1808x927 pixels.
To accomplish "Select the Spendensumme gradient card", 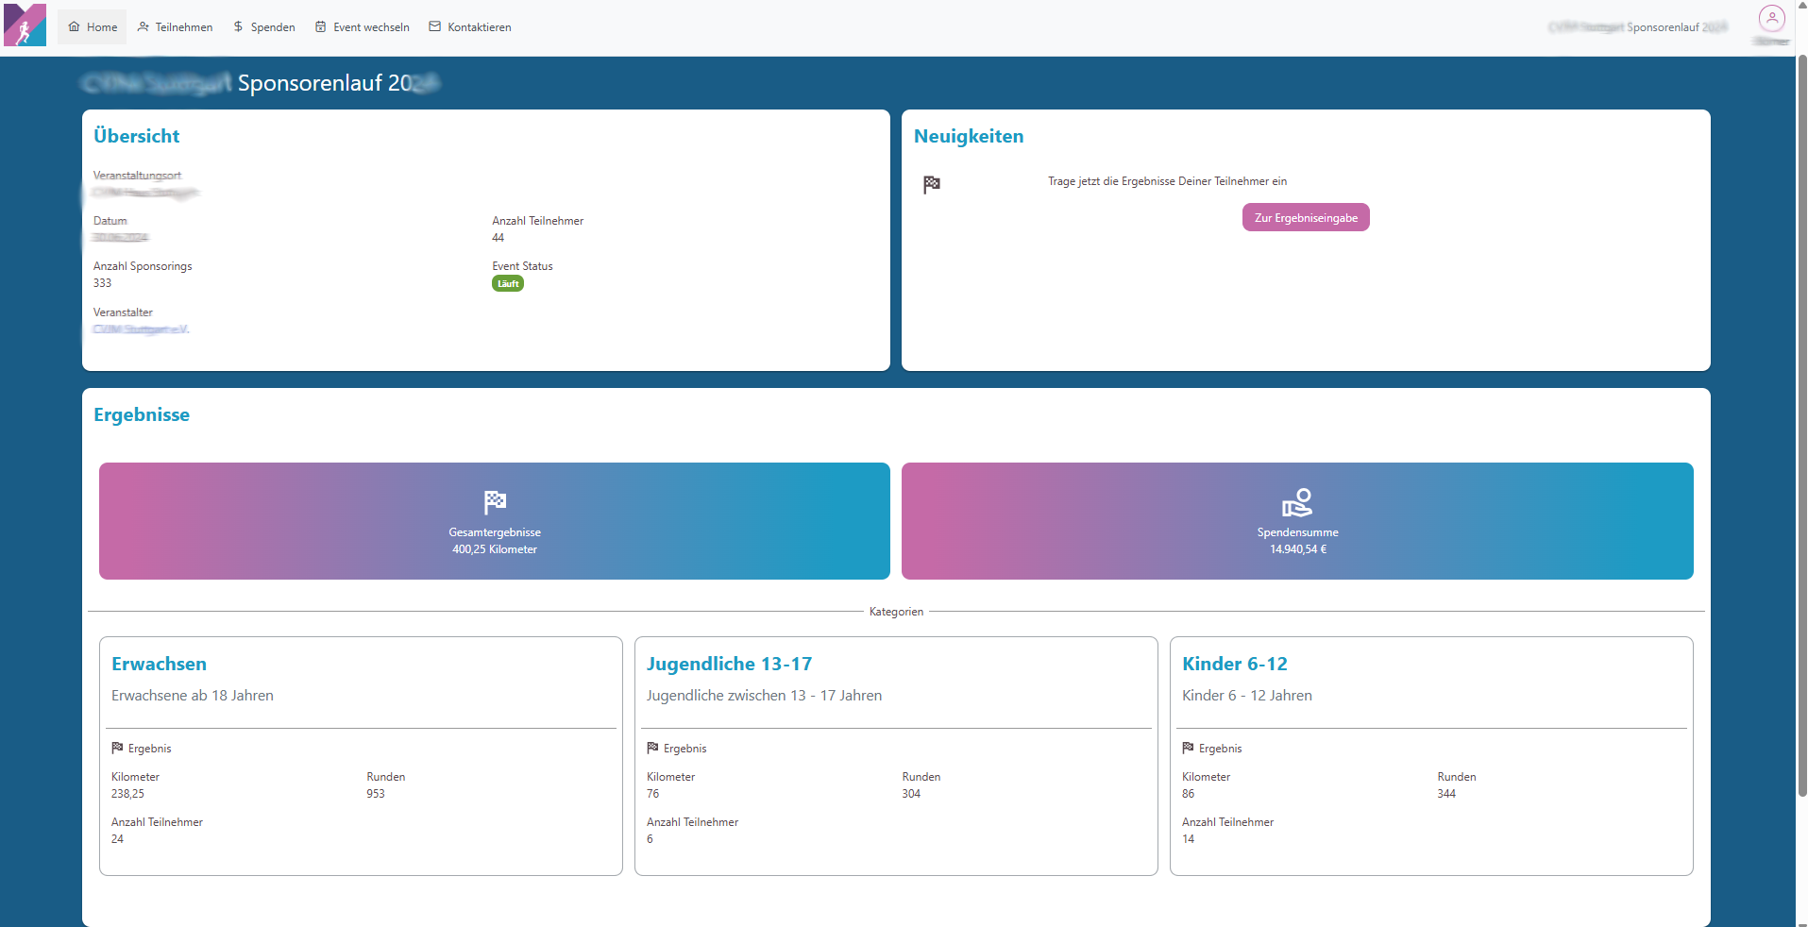I will click(1297, 521).
